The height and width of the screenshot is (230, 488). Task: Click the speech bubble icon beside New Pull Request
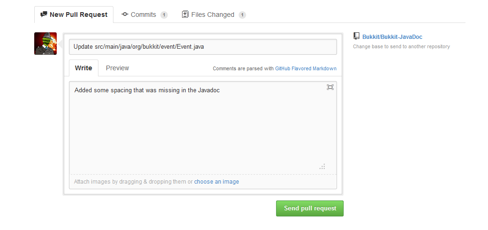(x=44, y=15)
